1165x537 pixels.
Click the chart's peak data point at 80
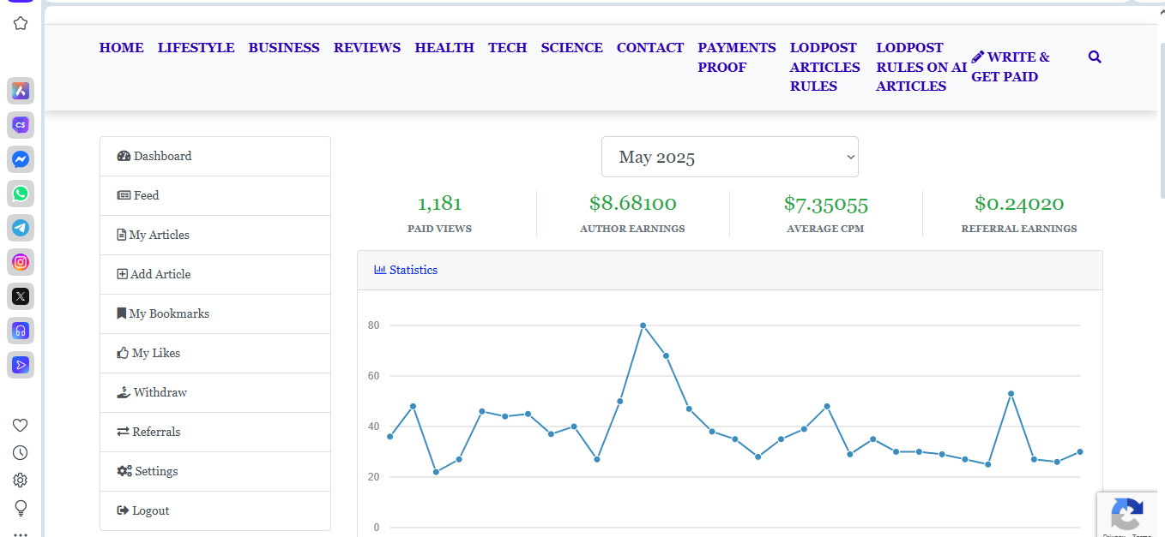[643, 325]
